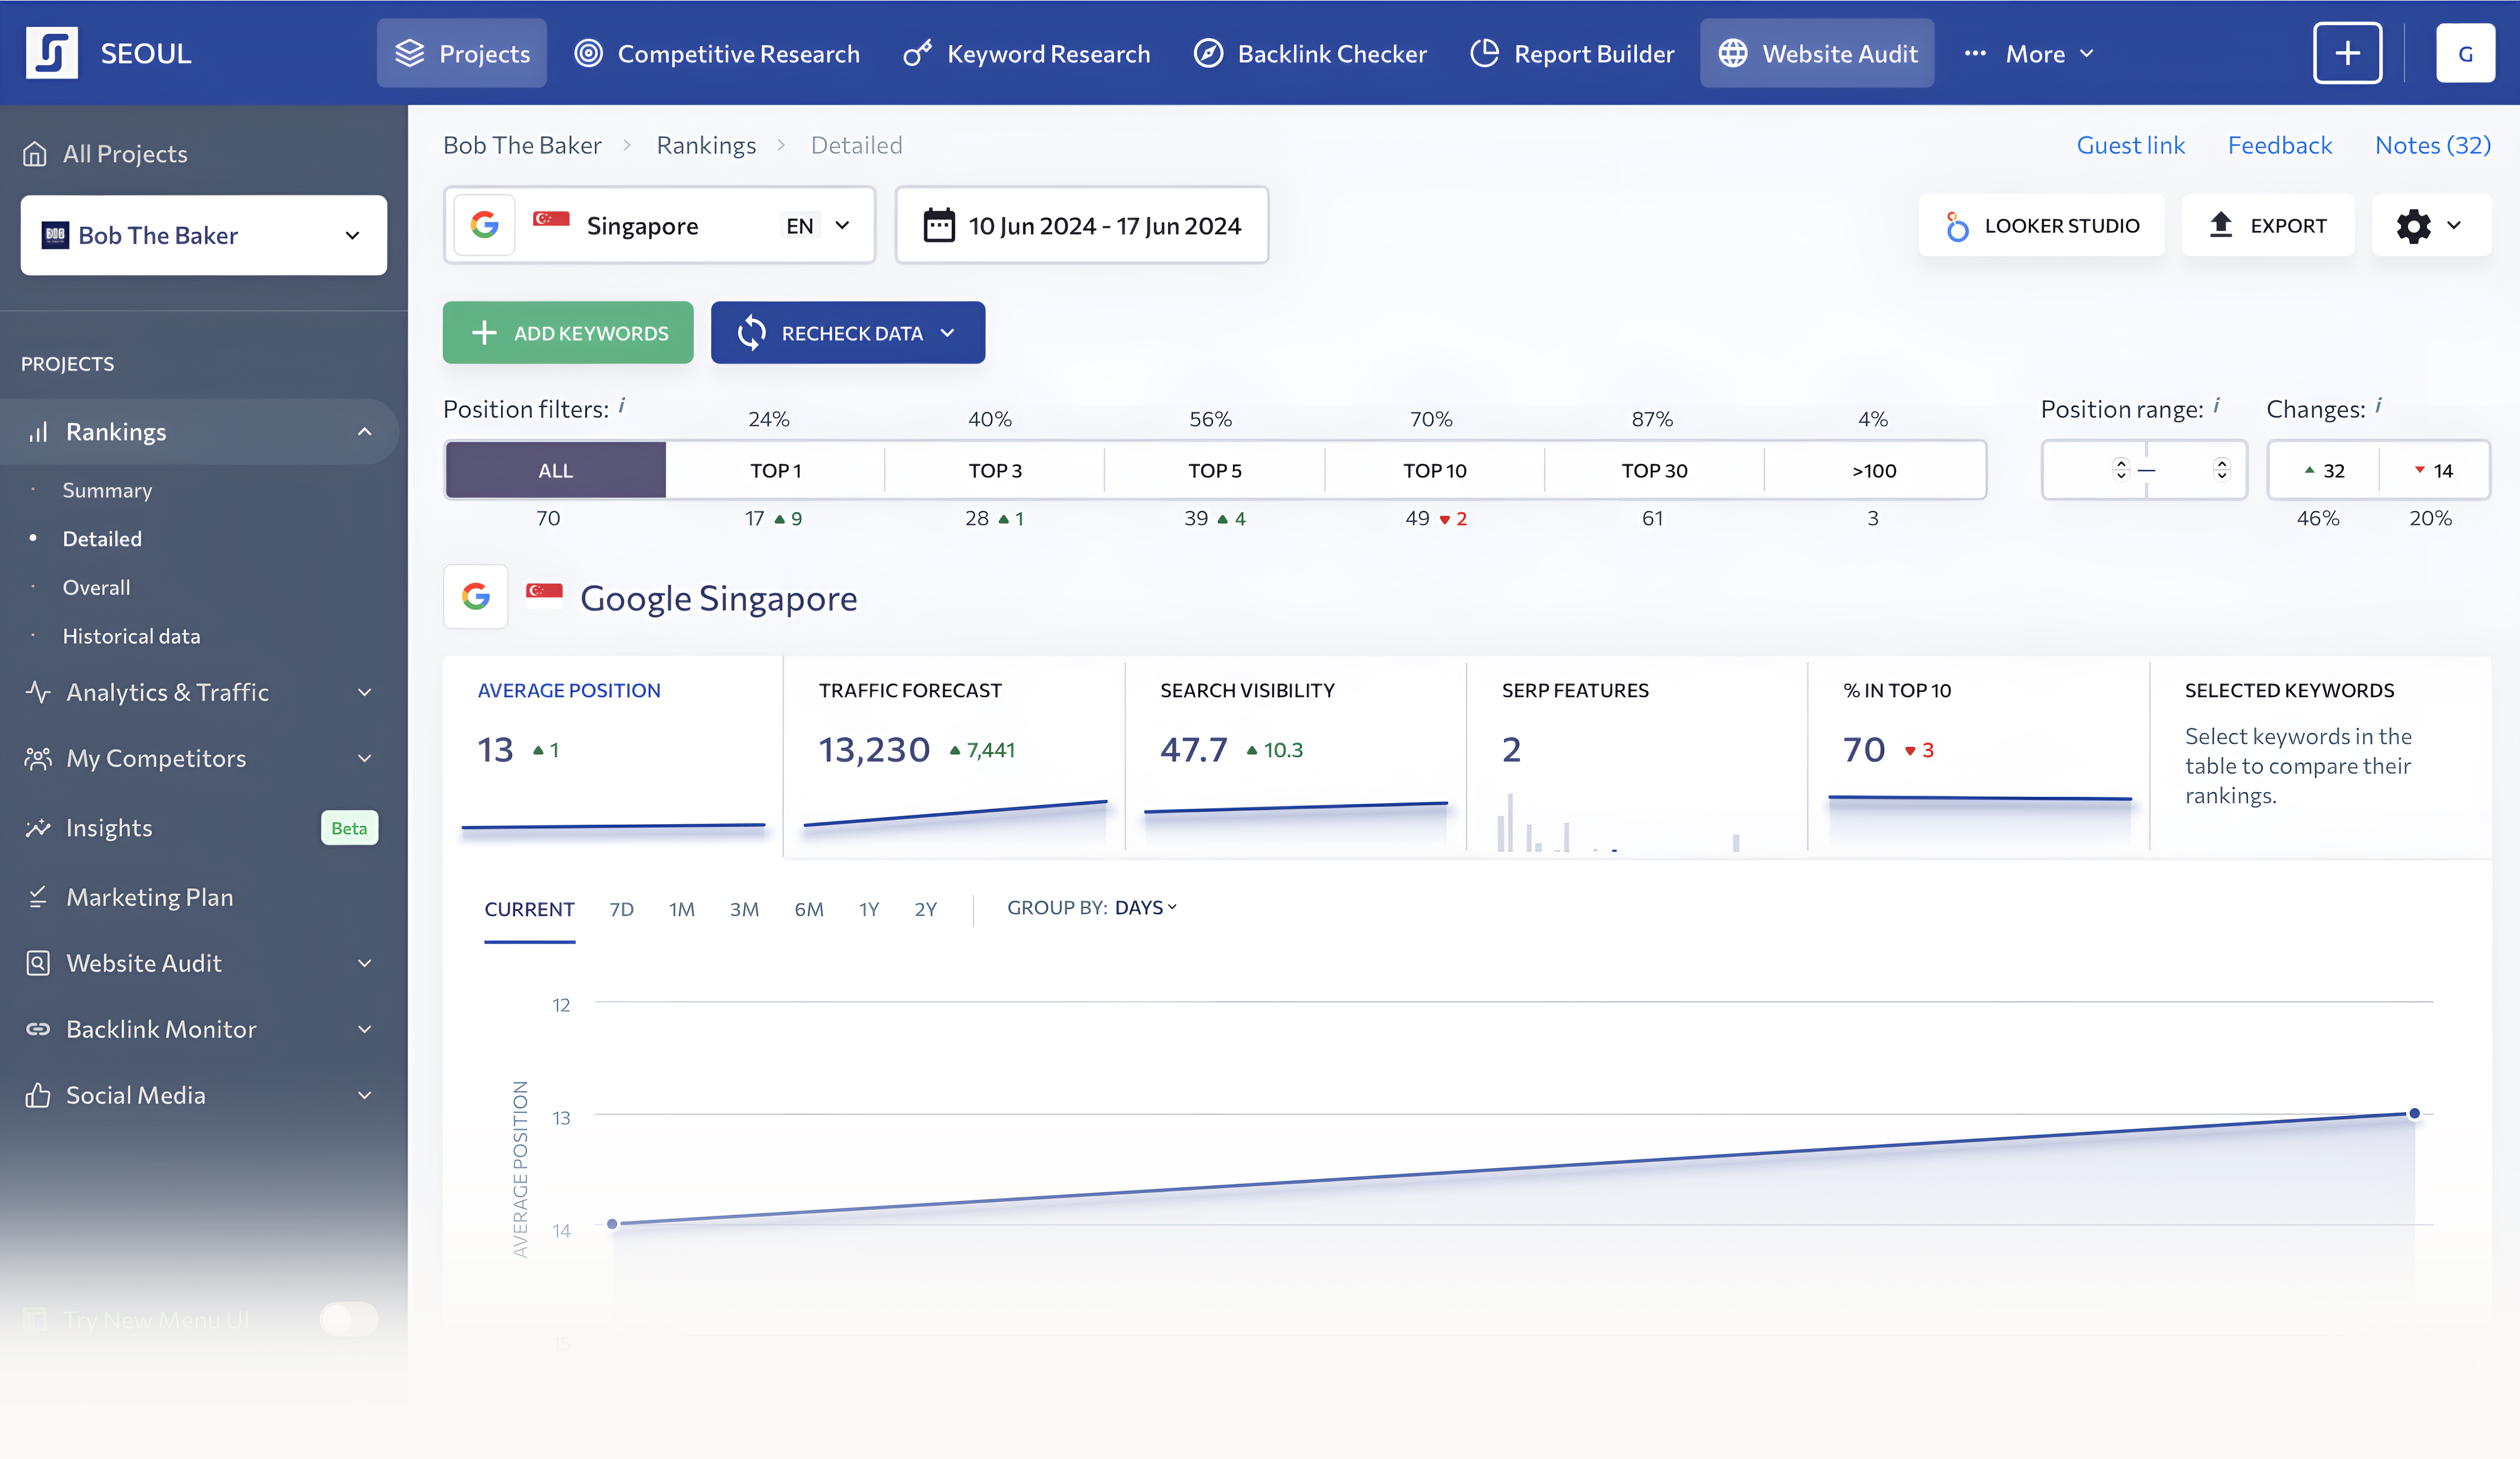
Task: Click the sidebar Website Audit magnifier icon
Action: [38, 963]
